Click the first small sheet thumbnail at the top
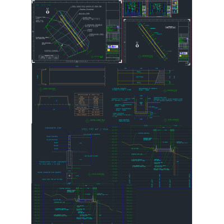The image size is (224, 224). [134, 9]
